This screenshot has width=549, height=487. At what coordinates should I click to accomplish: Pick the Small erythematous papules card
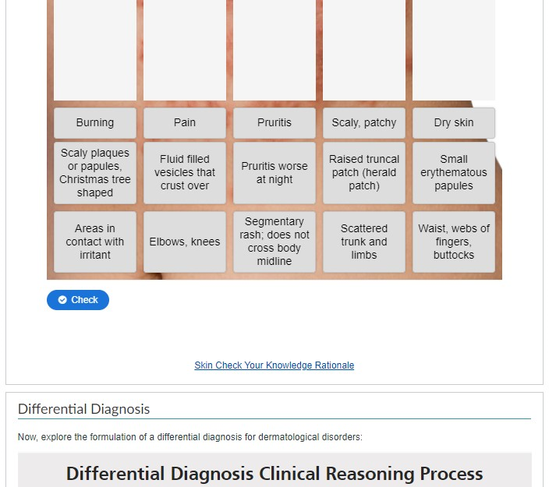[453, 173]
